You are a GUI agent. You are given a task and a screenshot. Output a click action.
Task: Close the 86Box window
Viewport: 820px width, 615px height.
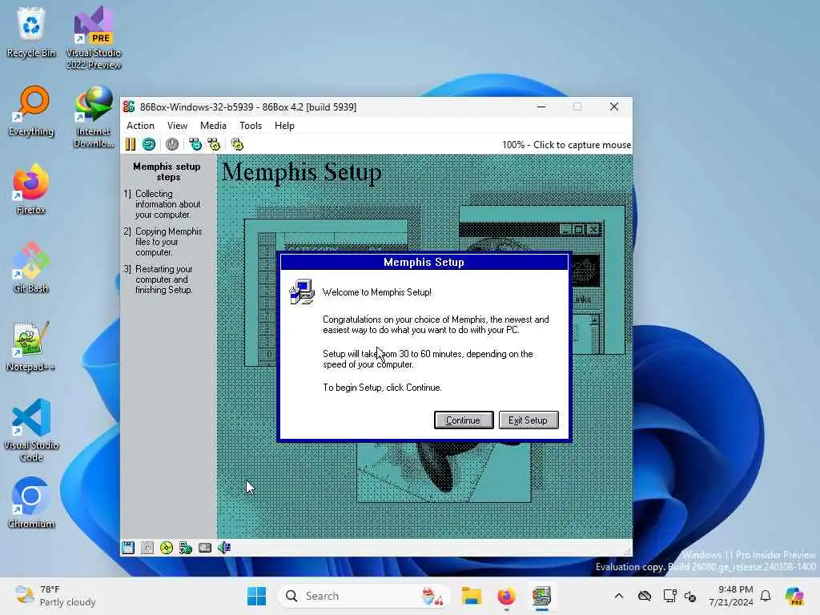click(x=614, y=107)
